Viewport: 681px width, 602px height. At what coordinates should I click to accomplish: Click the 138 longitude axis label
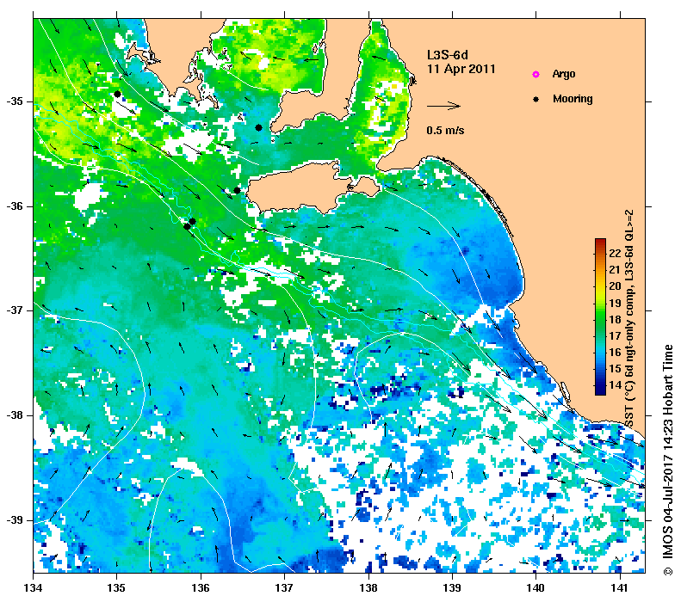click(x=369, y=588)
